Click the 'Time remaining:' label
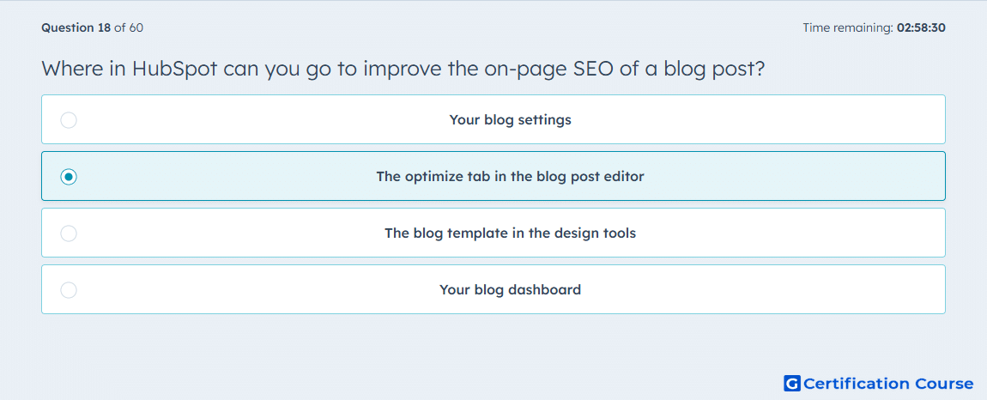 click(847, 27)
